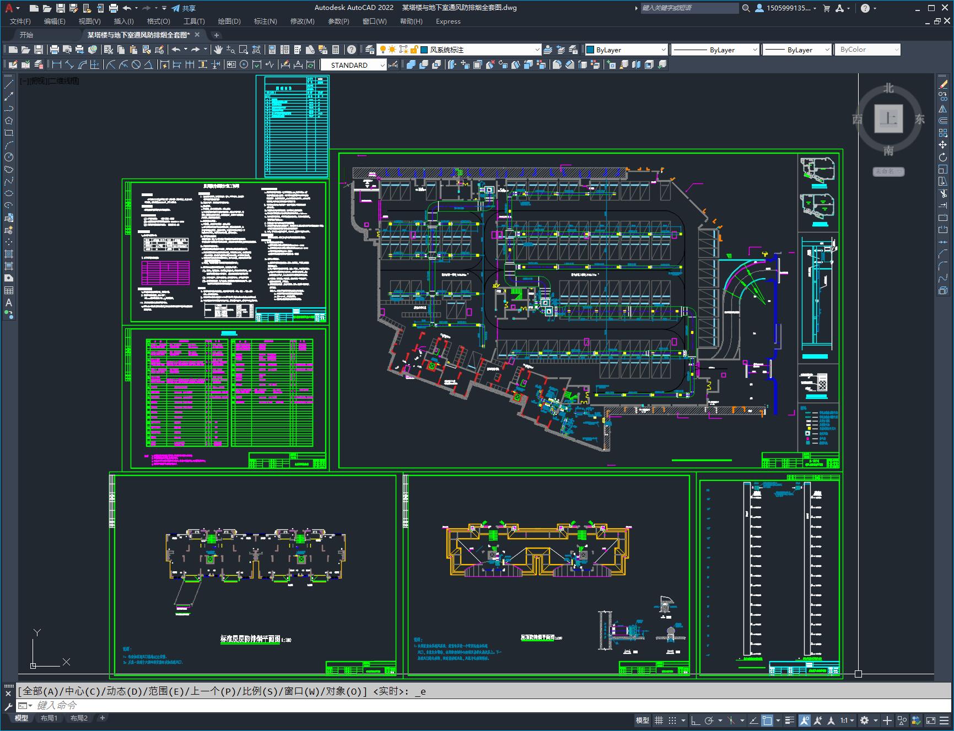The width and height of the screenshot is (954, 731).
Task: Click the search magnifier icon in title bar
Action: point(746,8)
